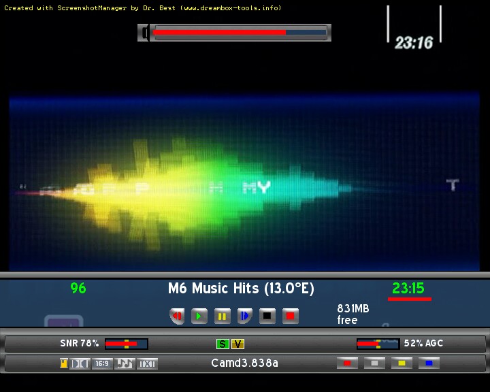
Task: Click the AGC signal meter bar
Action: click(378, 344)
